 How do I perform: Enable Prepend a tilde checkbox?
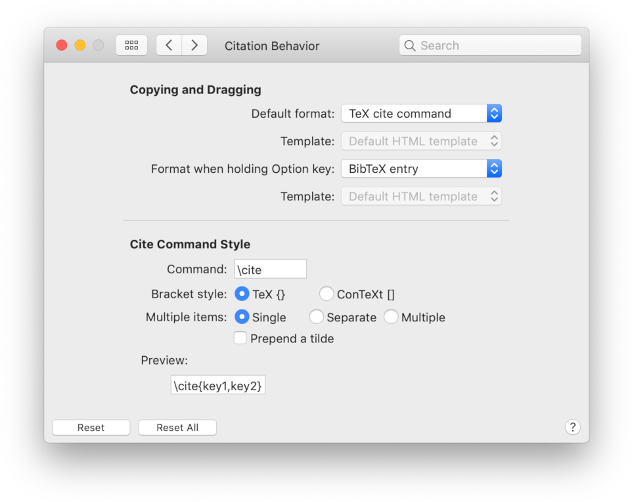point(240,339)
